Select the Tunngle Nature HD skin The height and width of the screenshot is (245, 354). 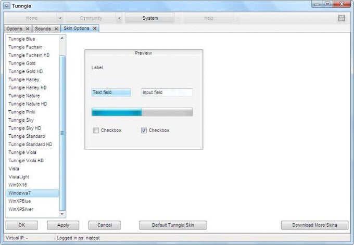coord(32,104)
